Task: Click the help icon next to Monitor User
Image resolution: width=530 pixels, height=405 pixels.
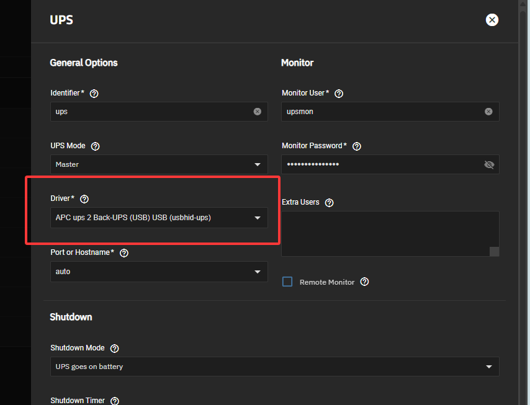Action: (339, 94)
